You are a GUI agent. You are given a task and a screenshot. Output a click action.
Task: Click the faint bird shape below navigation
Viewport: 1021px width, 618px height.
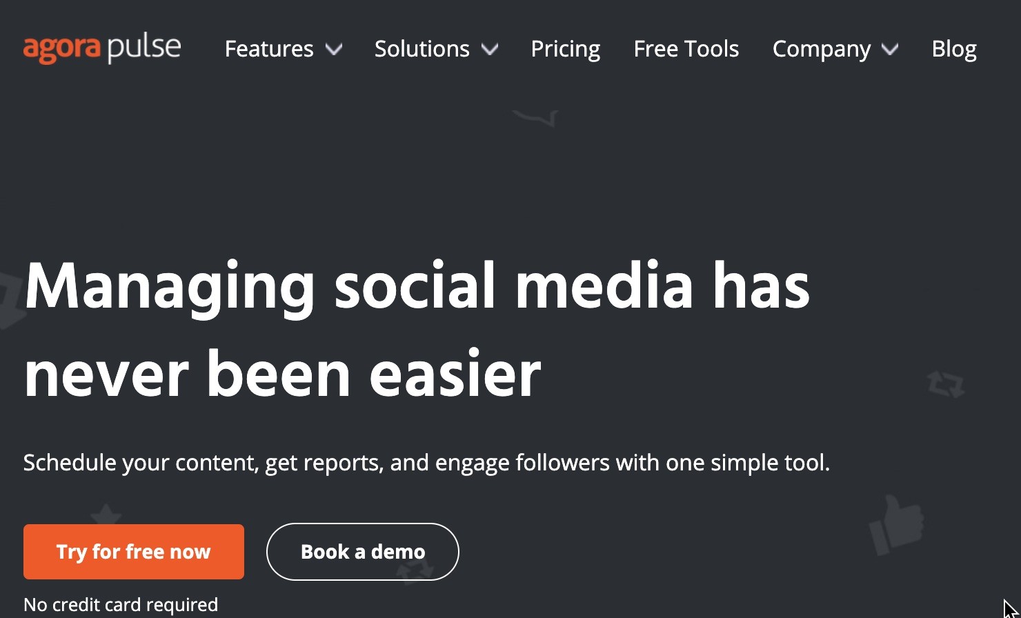tap(537, 119)
